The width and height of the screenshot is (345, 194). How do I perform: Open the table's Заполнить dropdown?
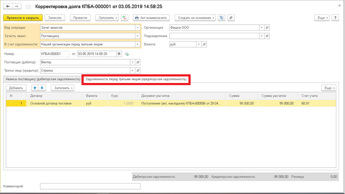coord(63,88)
